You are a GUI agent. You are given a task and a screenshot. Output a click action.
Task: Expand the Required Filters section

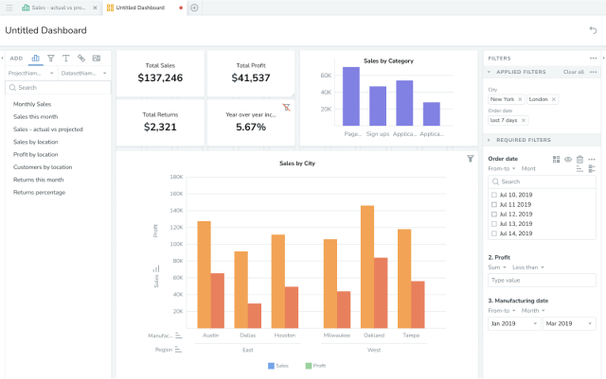click(490, 140)
